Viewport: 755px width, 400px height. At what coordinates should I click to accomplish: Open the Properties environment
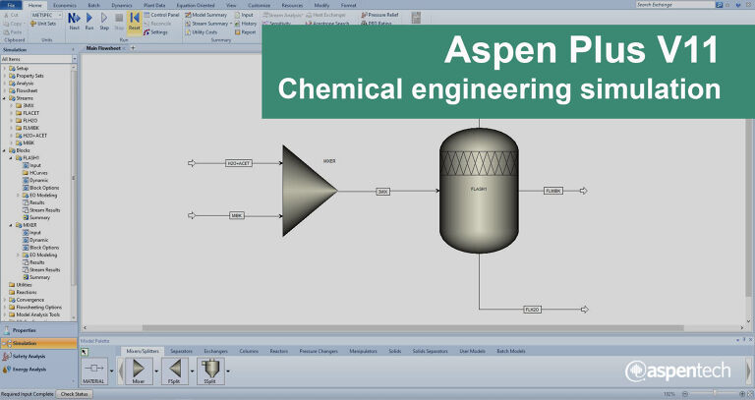[38, 330]
